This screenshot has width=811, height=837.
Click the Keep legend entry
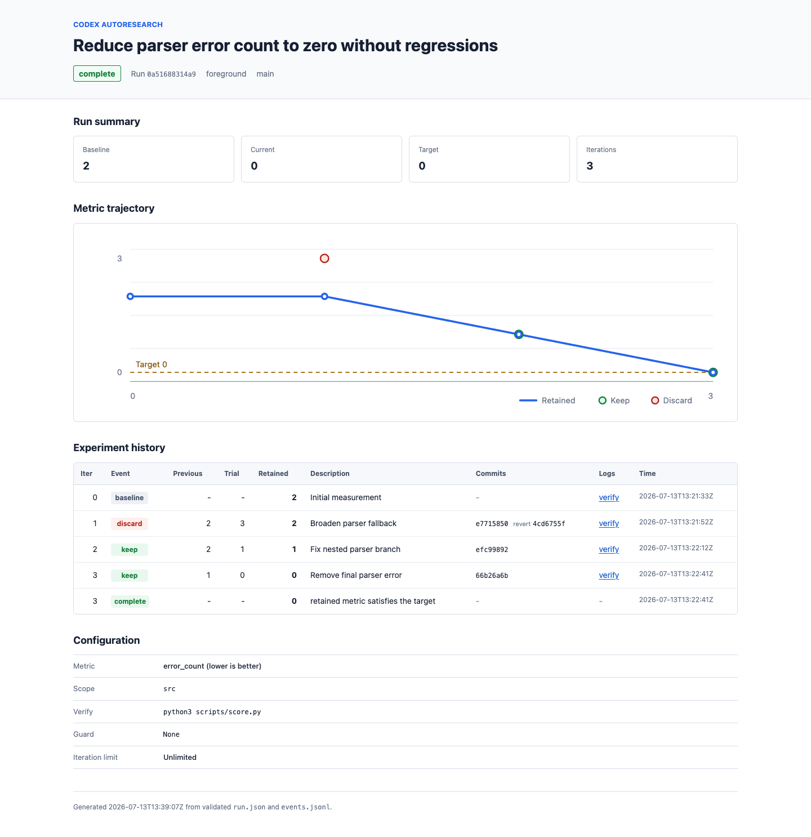614,400
